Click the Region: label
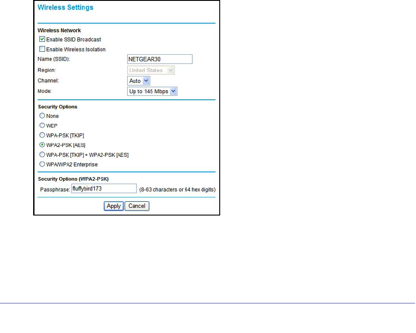 [x=47, y=70]
